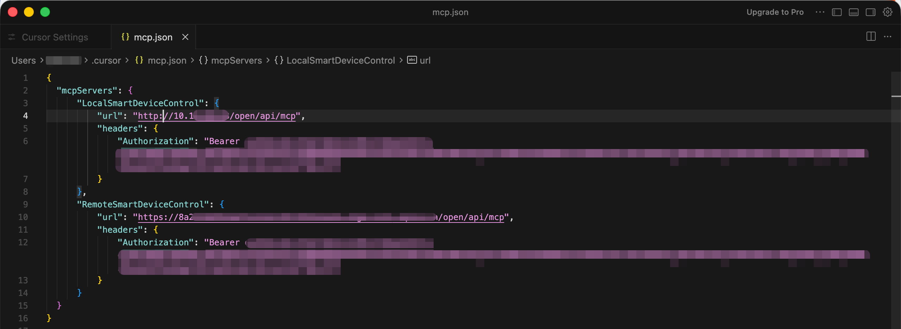Viewport: 901px width, 329px height.
Task: Click url in the breadcrumb path
Action: pyautogui.click(x=425, y=60)
